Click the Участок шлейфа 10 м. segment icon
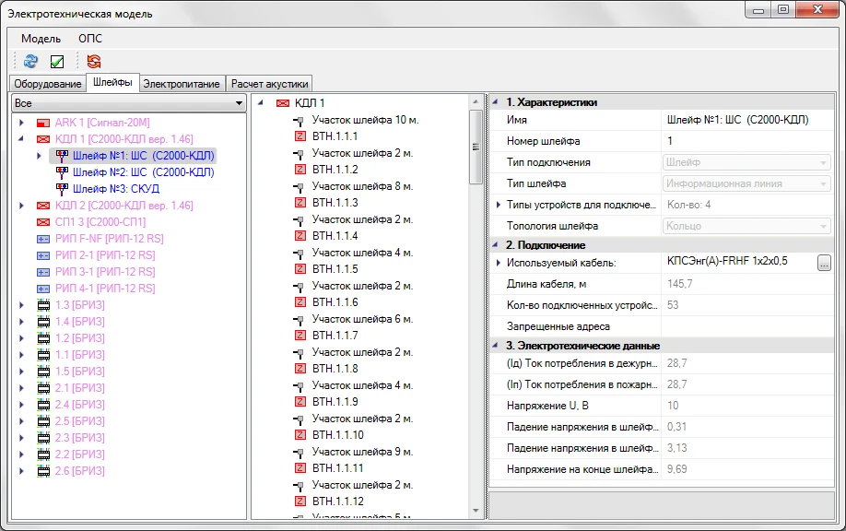Screen dimensions: 846x531 click(300, 120)
